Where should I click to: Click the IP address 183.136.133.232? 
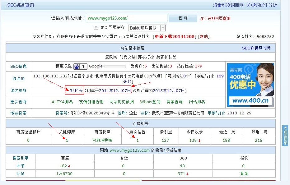[x=50, y=76]
